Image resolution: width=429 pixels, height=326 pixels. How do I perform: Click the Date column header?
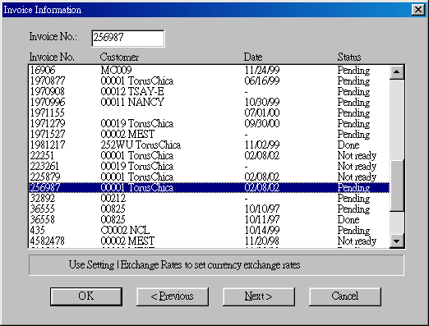click(253, 57)
